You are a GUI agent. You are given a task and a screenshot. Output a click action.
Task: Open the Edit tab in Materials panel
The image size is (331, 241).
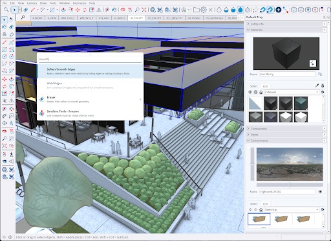[x=265, y=86]
